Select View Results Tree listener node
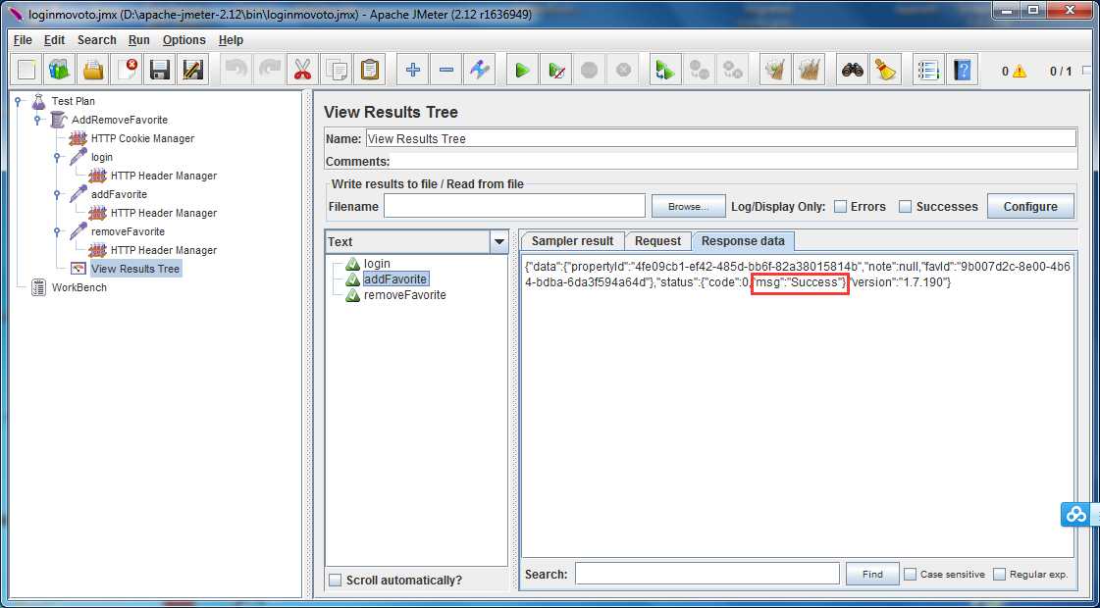1100x608 pixels. (x=134, y=269)
